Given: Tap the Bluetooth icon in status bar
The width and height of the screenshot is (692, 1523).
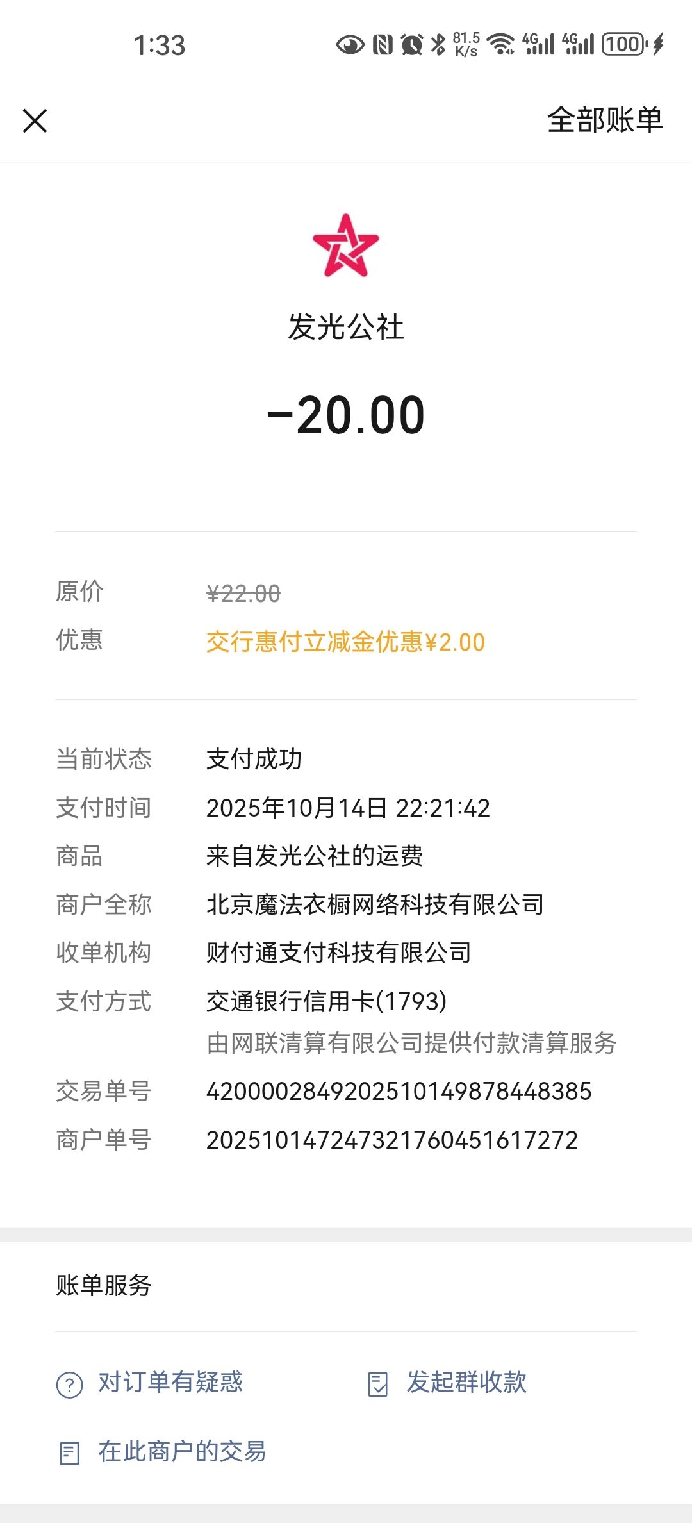Looking at the screenshot, I should 438,44.
